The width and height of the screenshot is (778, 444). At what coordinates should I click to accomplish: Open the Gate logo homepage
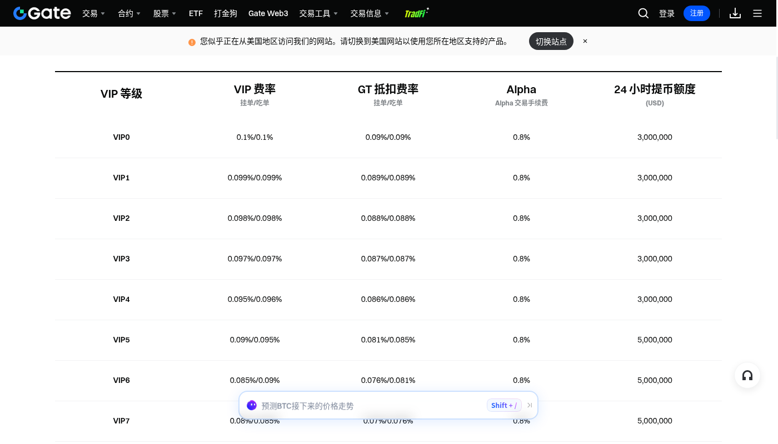[42, 13]
